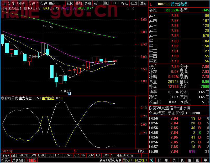Click the 卖一 ask price 7.84

point(175,35)
